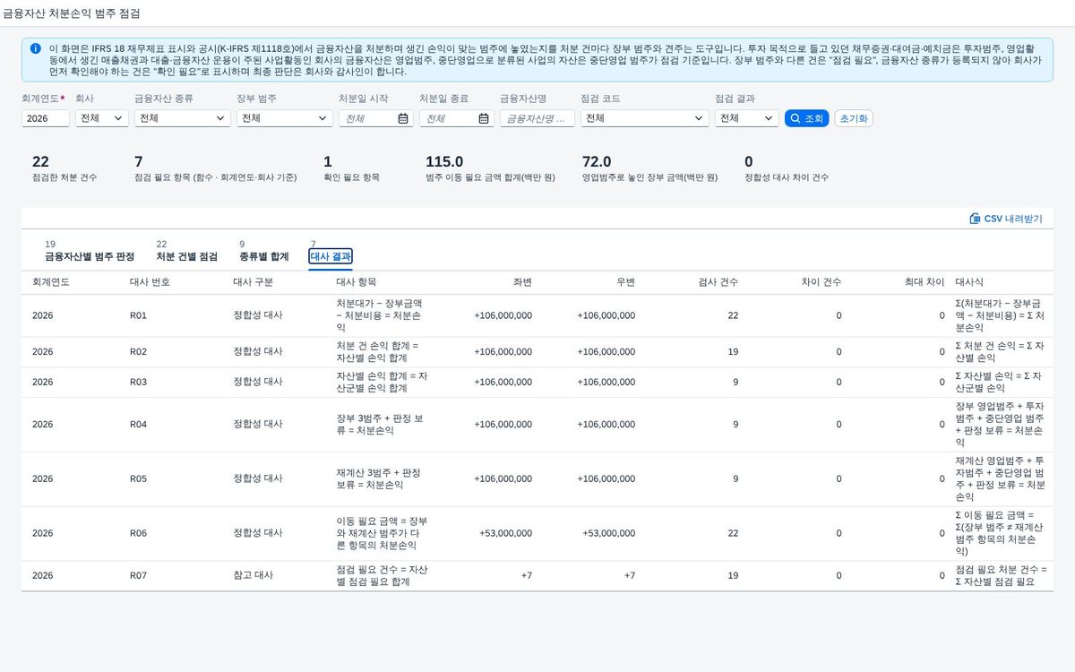Image resolution: width=1075 pixels, height=672 pixels.
Task: Click the CSV 내려받기 download icon
Action: pos(975,219)
